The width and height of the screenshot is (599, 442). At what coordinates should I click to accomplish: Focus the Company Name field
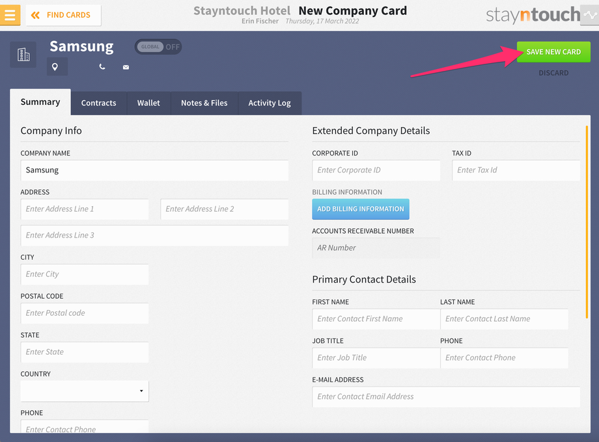point(154,171)
